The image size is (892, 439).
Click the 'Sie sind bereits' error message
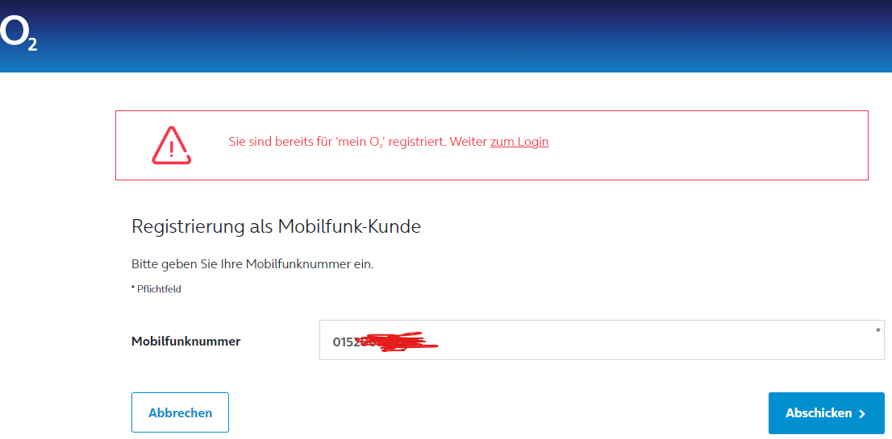point(389,142)
